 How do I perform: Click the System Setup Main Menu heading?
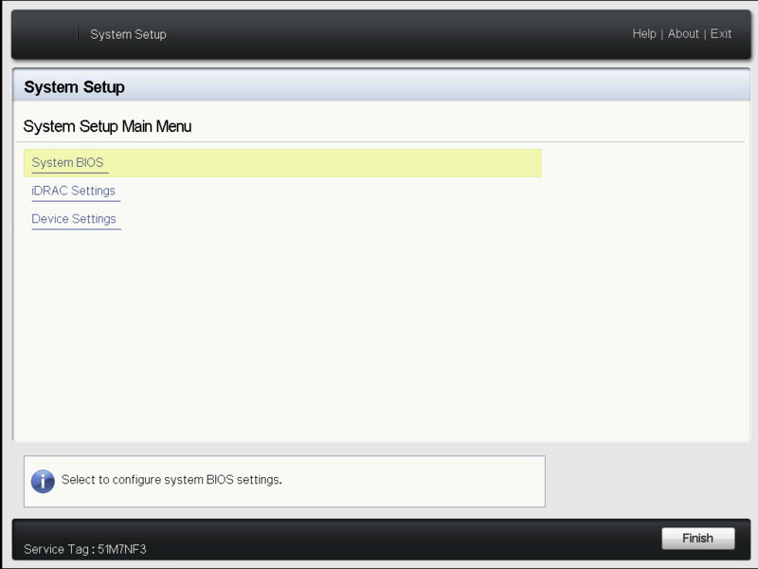pos(107,126)
